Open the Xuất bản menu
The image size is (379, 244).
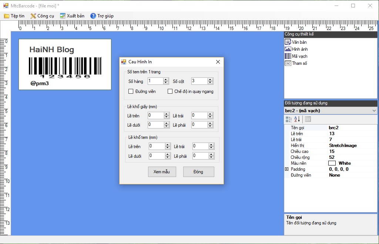pyautogui.click(x=72, y=16)
